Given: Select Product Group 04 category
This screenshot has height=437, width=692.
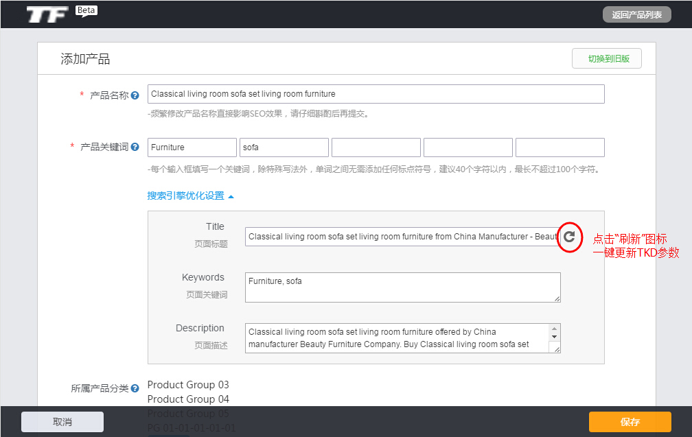Looking at the screenshot, I should (188, 399).
